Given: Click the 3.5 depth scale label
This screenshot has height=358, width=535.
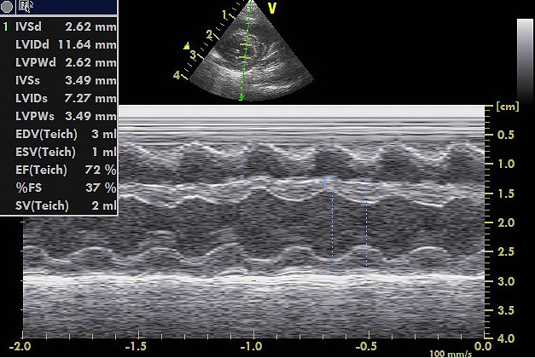Looking at the screenshot, I should tap(506, 310).
